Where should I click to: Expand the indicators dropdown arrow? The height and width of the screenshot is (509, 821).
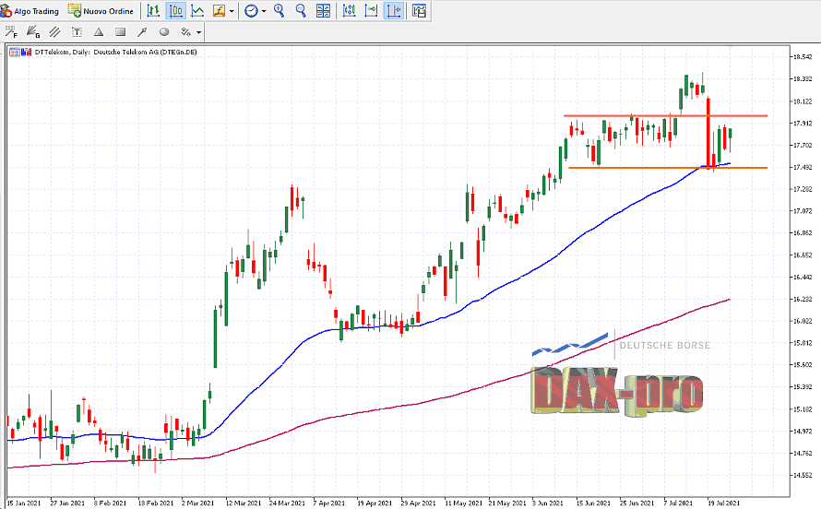click(232, 11)
